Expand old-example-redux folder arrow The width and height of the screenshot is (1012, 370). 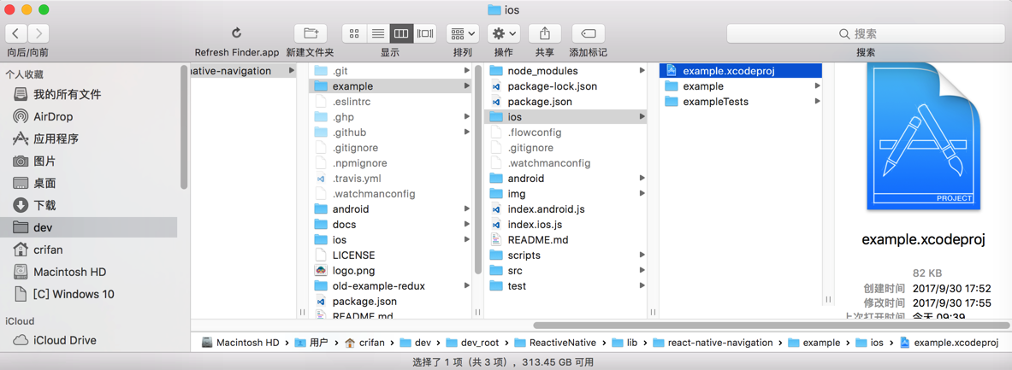pyautogui.click(x=466, y=285)
